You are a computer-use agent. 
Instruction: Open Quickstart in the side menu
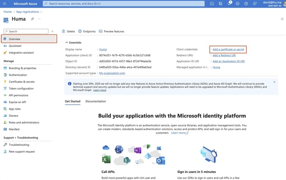pos(15,46)
